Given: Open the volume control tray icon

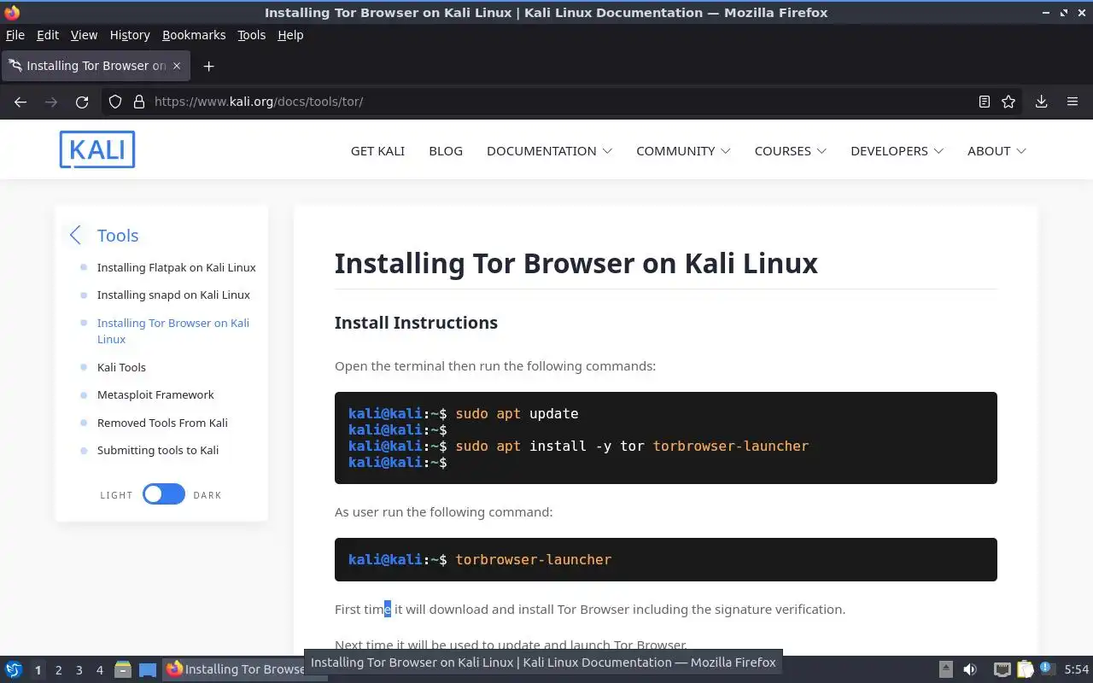Looking at the screenshot, I should coord(970,669).
